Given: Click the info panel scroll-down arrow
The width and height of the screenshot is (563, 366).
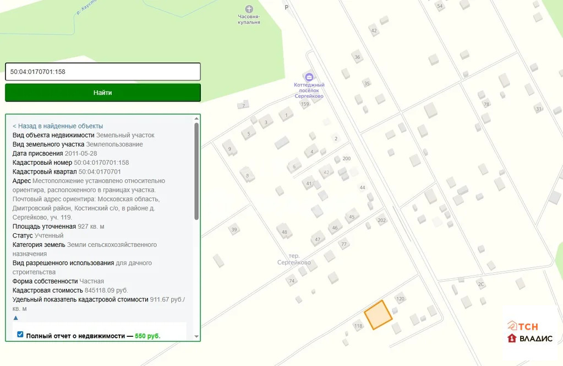Looking at the screenshot, I should coord(196,337).
